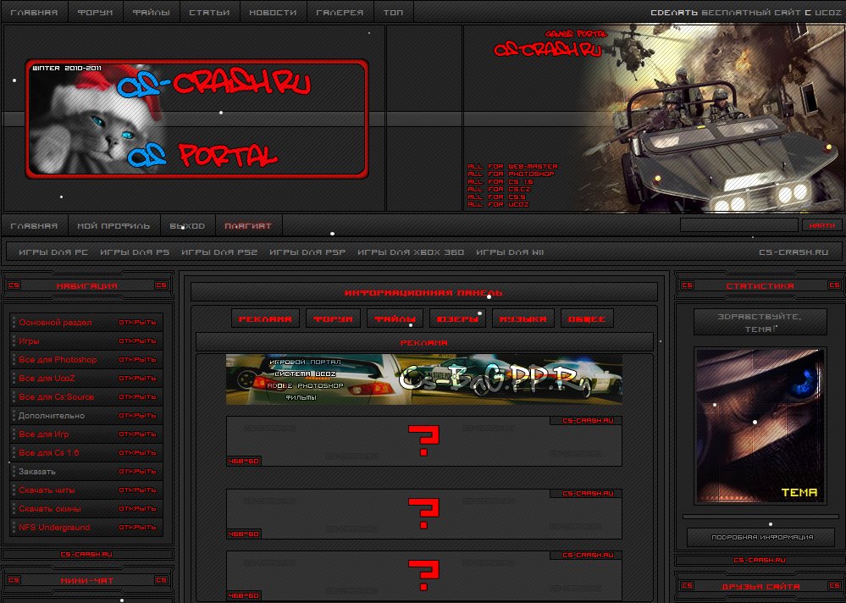Image resolution: width=846 pixels, height=603 pixels.
Task: Click left CS icon in Статистика header
Action: pyautogui.click(x=687, y=285)
